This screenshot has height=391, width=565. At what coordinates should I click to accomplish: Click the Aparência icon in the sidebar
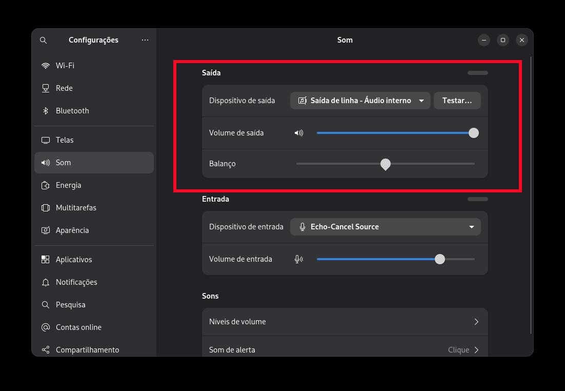tap(46, 230)
